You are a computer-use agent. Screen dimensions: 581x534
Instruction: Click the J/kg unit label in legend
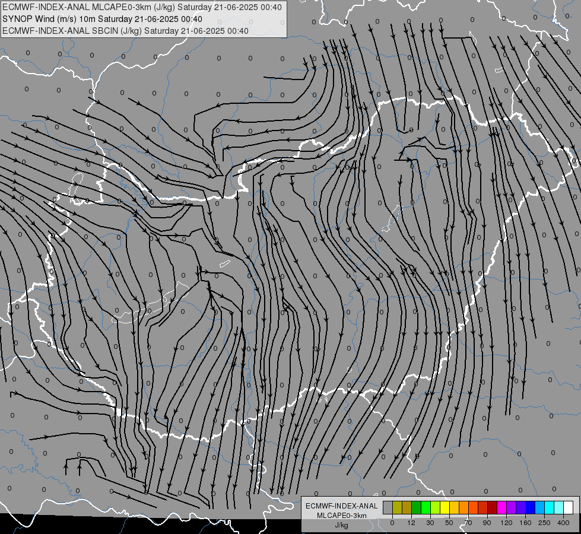click(x=341, y=526)
